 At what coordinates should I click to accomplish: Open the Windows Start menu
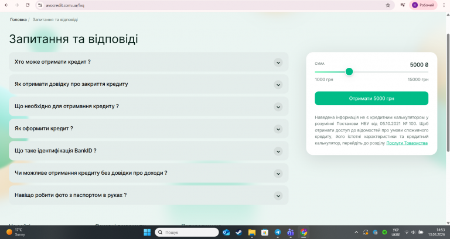pyautogui.click(x=147, y=232)
